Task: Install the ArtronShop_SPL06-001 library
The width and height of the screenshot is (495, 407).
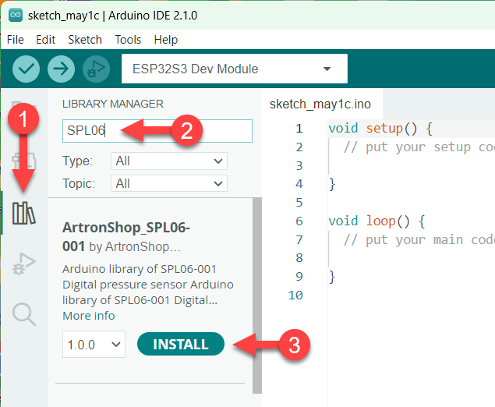Action: (x=181, y=344)
